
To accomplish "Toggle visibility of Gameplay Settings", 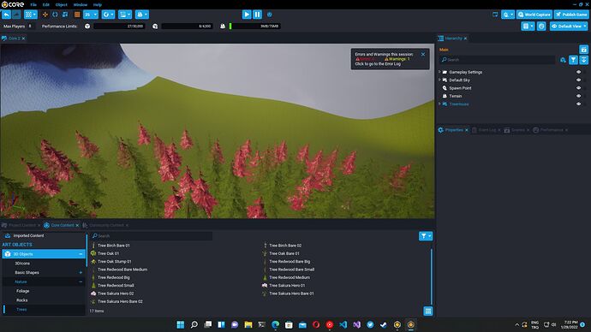I will pyautogui.click(x=578, y=72).
